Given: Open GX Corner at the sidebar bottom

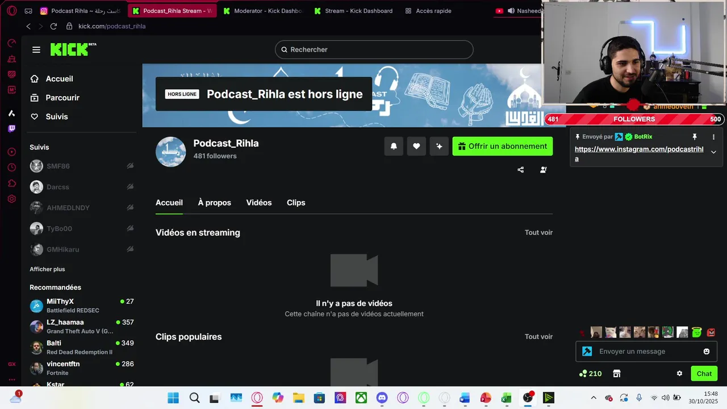Looking at the screenshot, I should 11,364.
